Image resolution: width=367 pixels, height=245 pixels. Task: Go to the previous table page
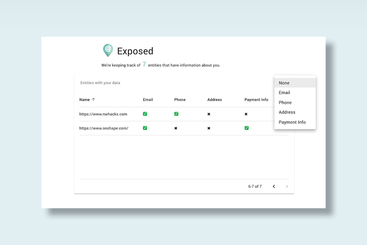(x=274, y=186)
